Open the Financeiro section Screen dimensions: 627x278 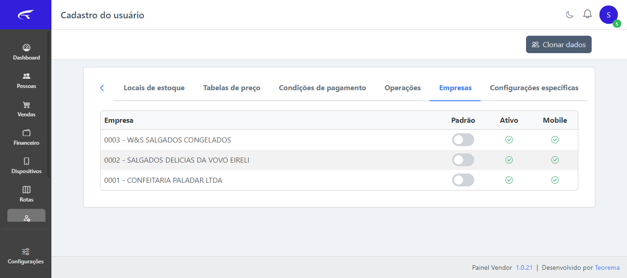(26, 137)
